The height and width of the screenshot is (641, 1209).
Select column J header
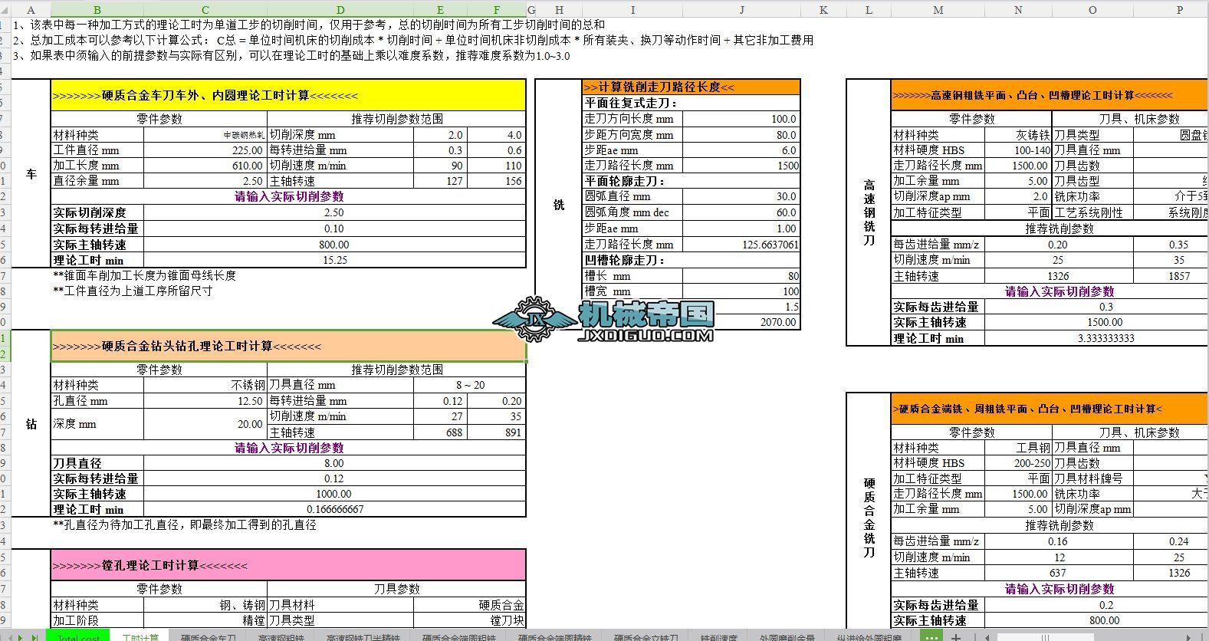point(741,10)
